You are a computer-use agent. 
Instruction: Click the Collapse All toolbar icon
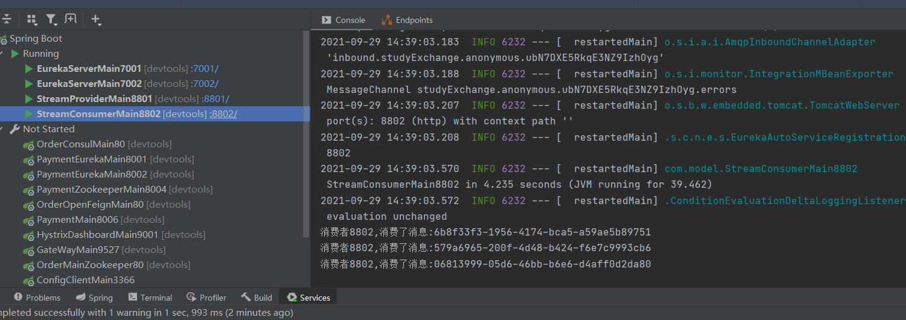[6, 19]
